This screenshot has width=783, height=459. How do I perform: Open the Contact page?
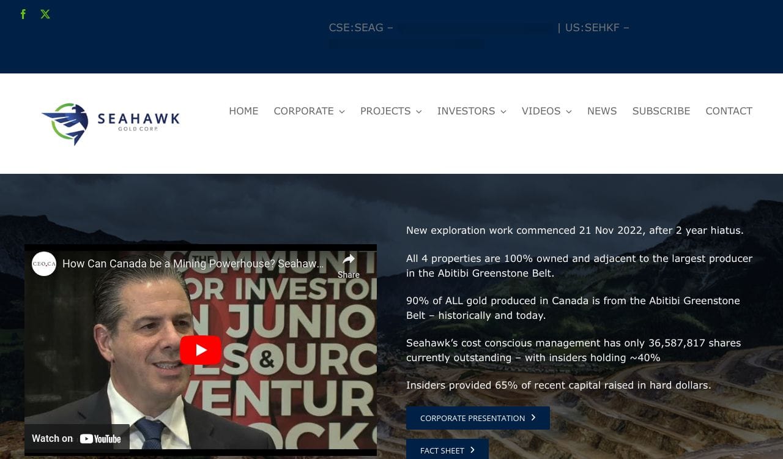click(x=729, y=111)
